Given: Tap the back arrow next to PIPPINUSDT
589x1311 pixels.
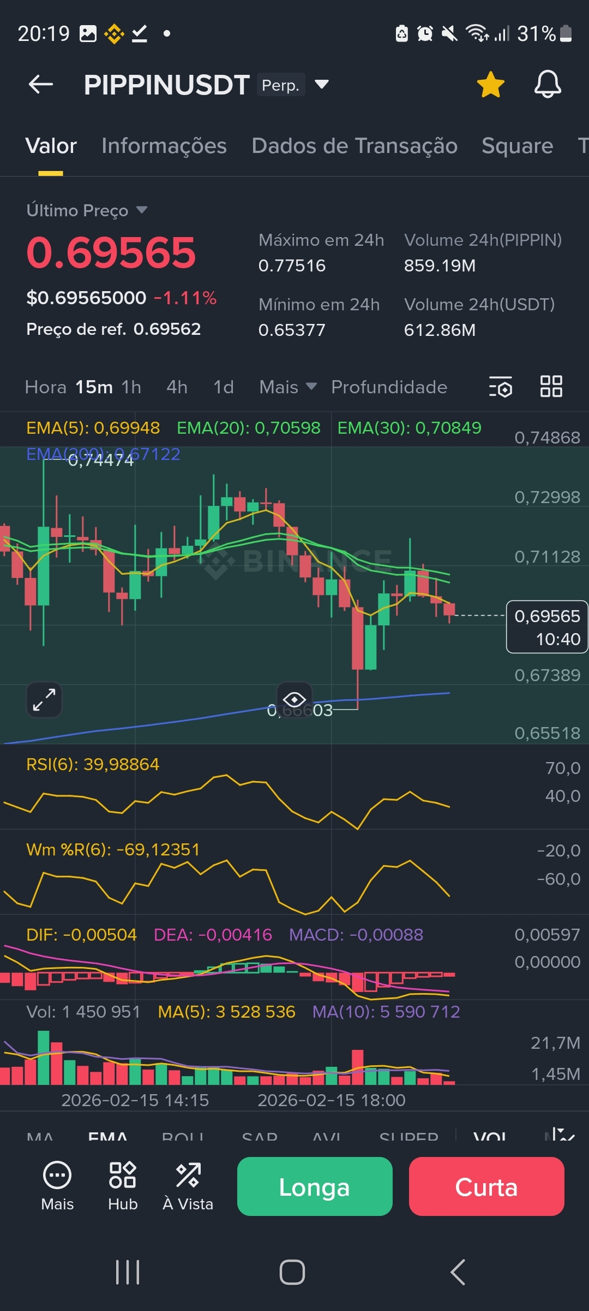Looking at the screenshot, I should pos(41,85).
